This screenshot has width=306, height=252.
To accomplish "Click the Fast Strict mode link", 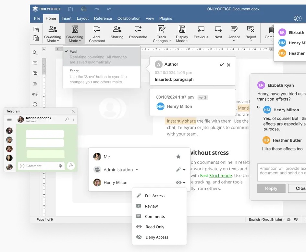I will (x=216, y=176).
